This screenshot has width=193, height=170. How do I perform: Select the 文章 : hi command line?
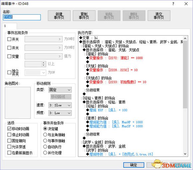[x=89, y=38]
